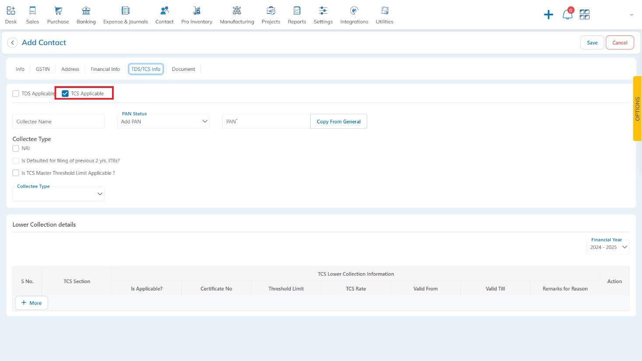
Task: Click the Certificate No column header
Action: tap(216, 289)
